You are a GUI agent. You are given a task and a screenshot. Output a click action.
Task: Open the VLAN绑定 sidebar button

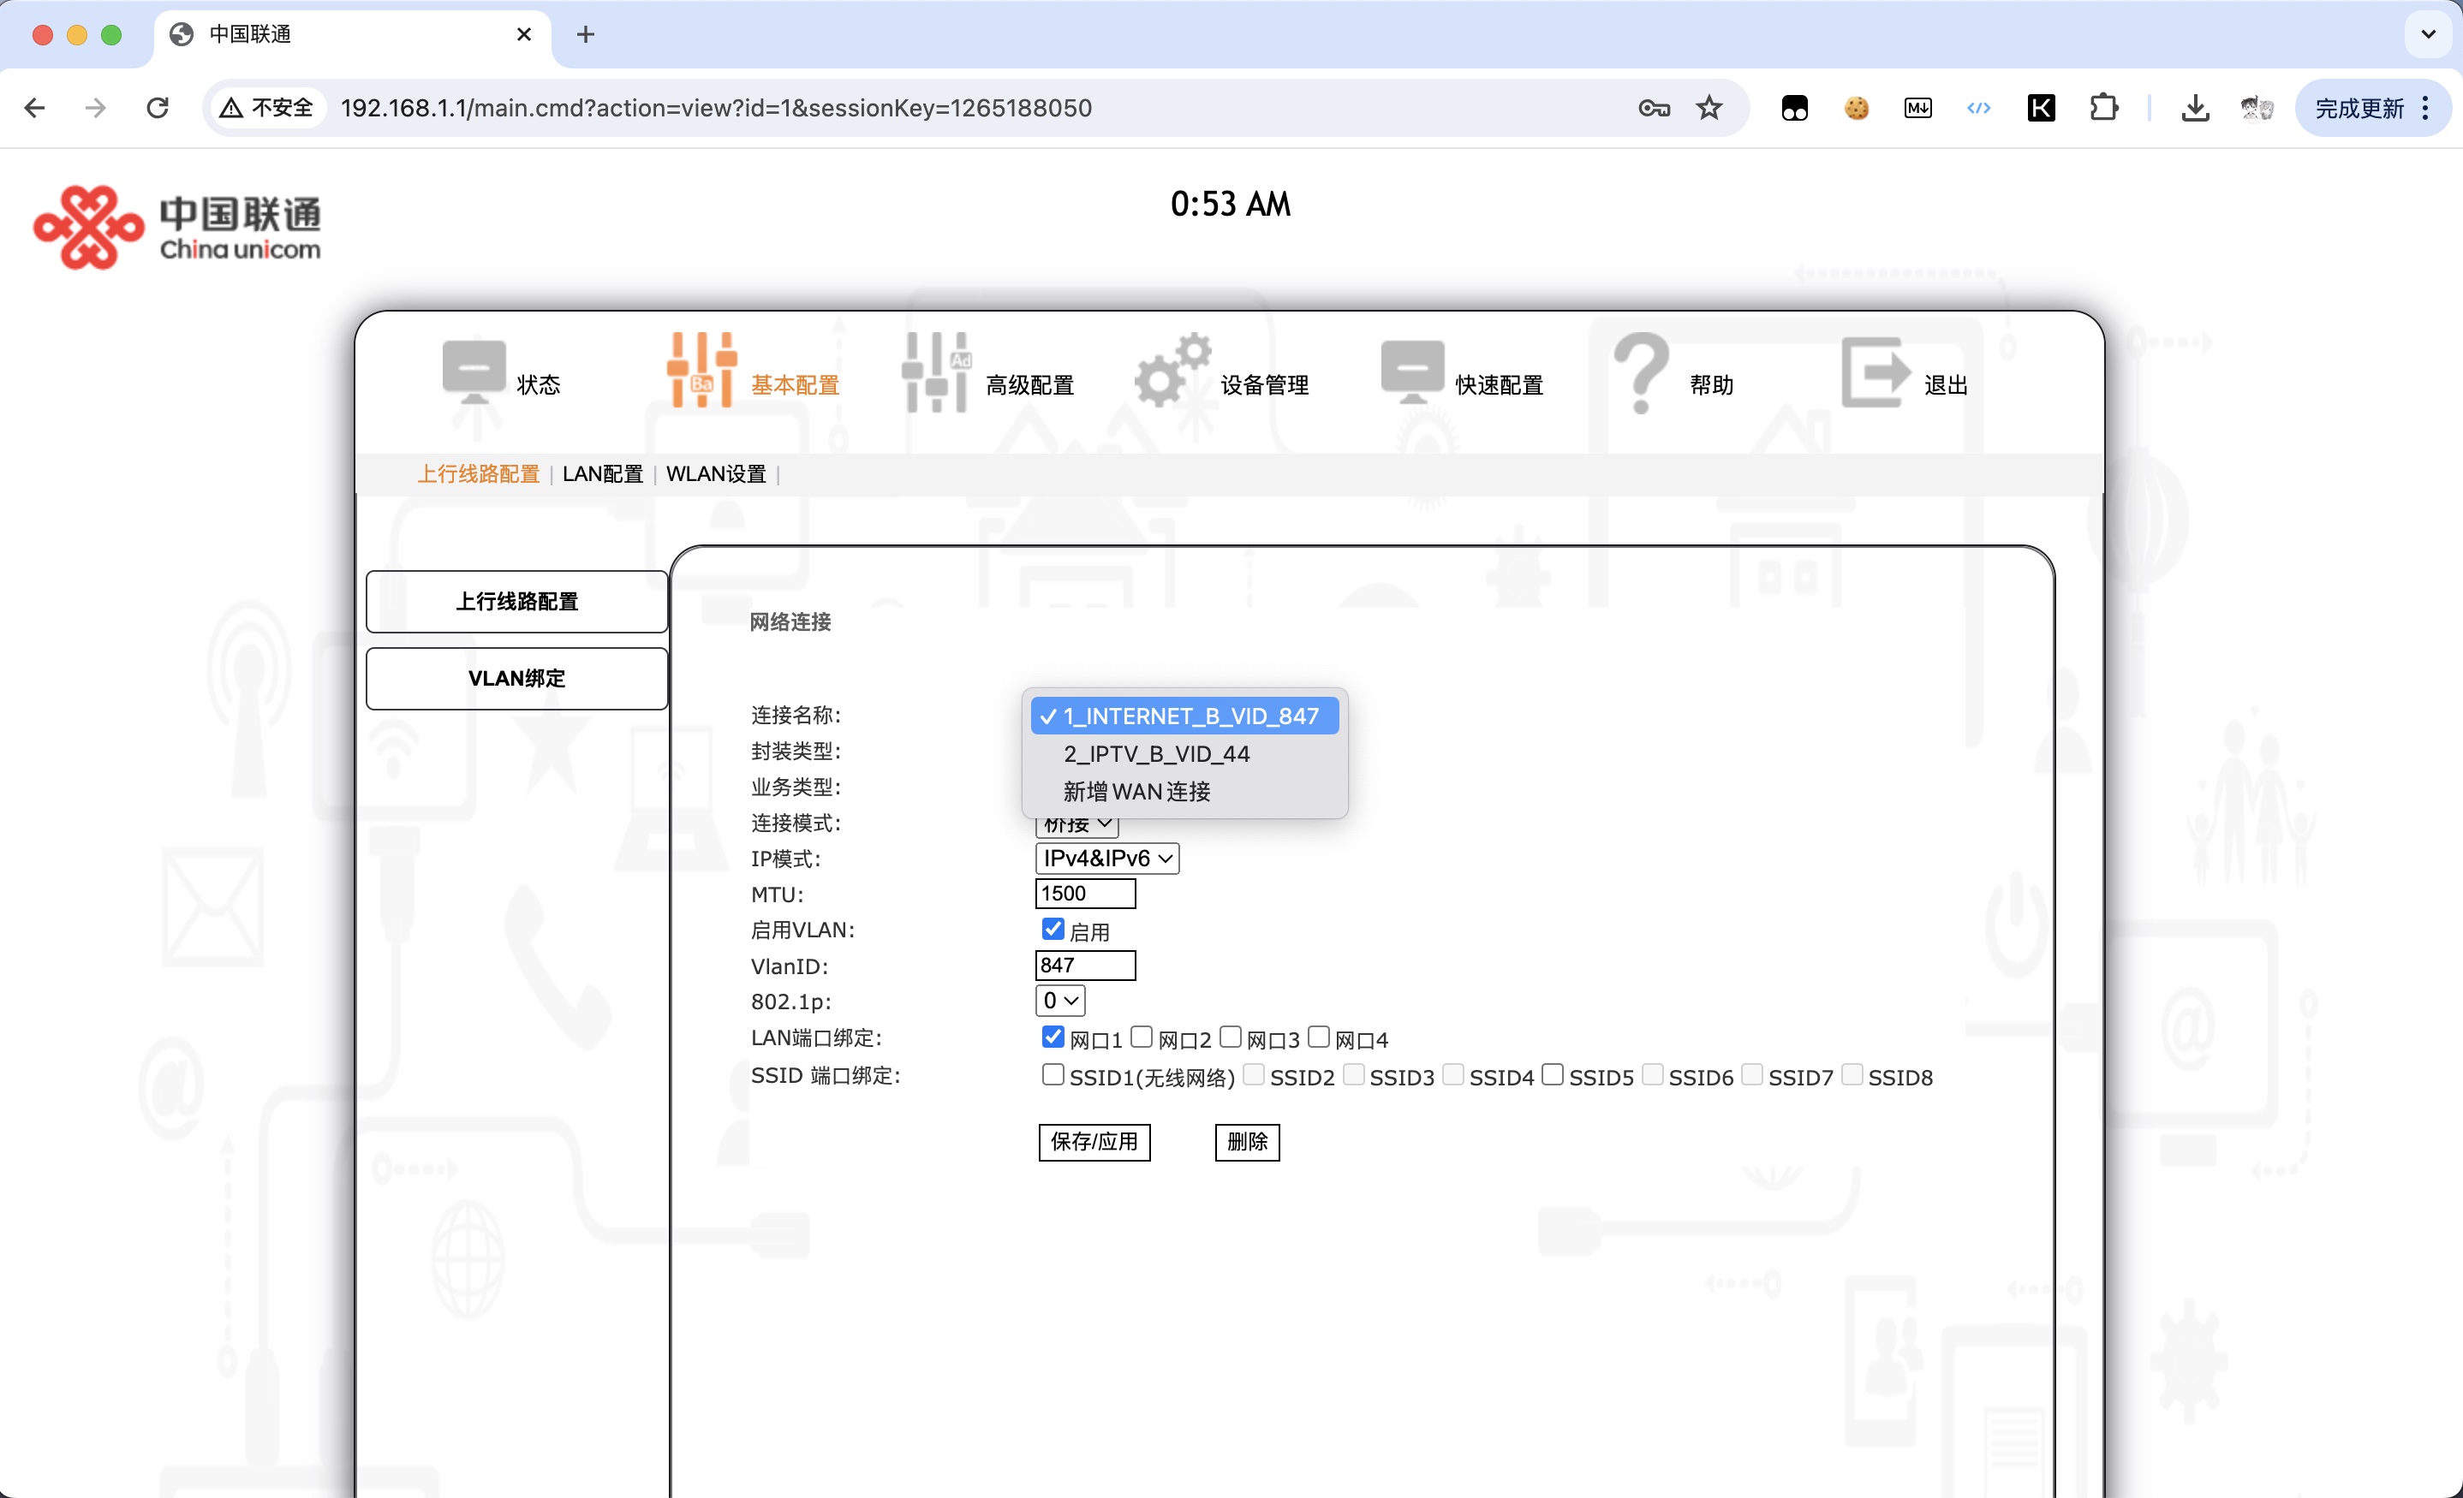point(516,679)
